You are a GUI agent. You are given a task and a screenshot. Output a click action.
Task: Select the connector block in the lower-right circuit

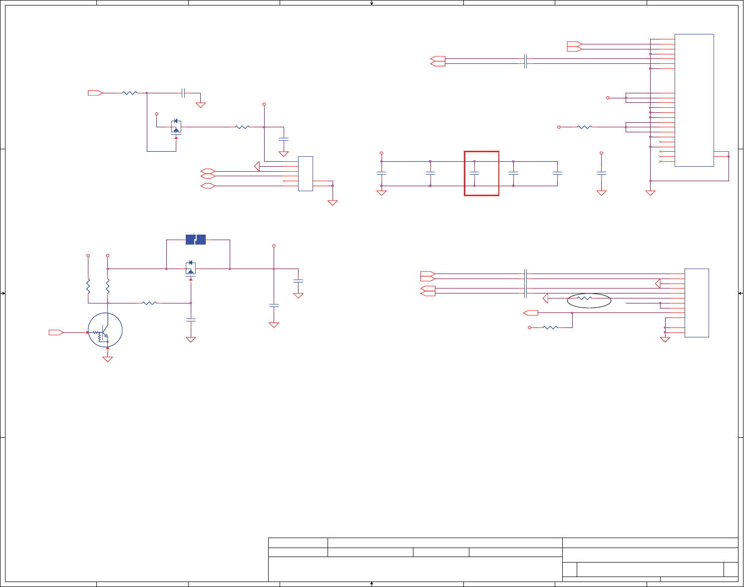click(697, 303)
